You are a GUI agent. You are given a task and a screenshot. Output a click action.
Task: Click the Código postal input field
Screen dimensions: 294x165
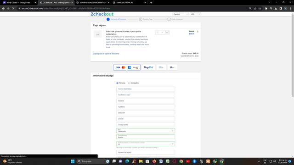click(x=146, y=125)
